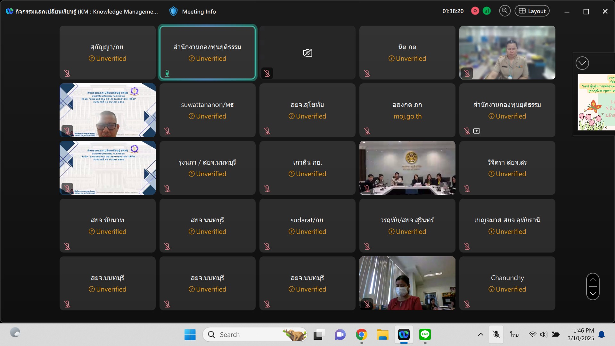Click the screen share indicator beside the muted mic
This screenshot has width=615, height=346.
pyautogui.click(x=477, y=131)
